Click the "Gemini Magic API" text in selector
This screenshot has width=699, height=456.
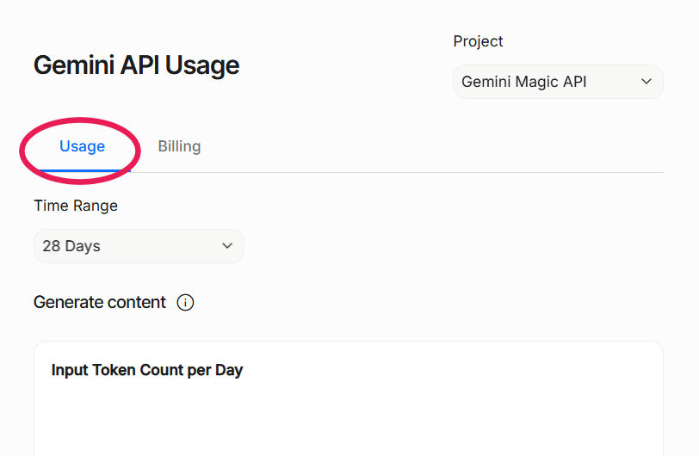(x=523, y=82)
